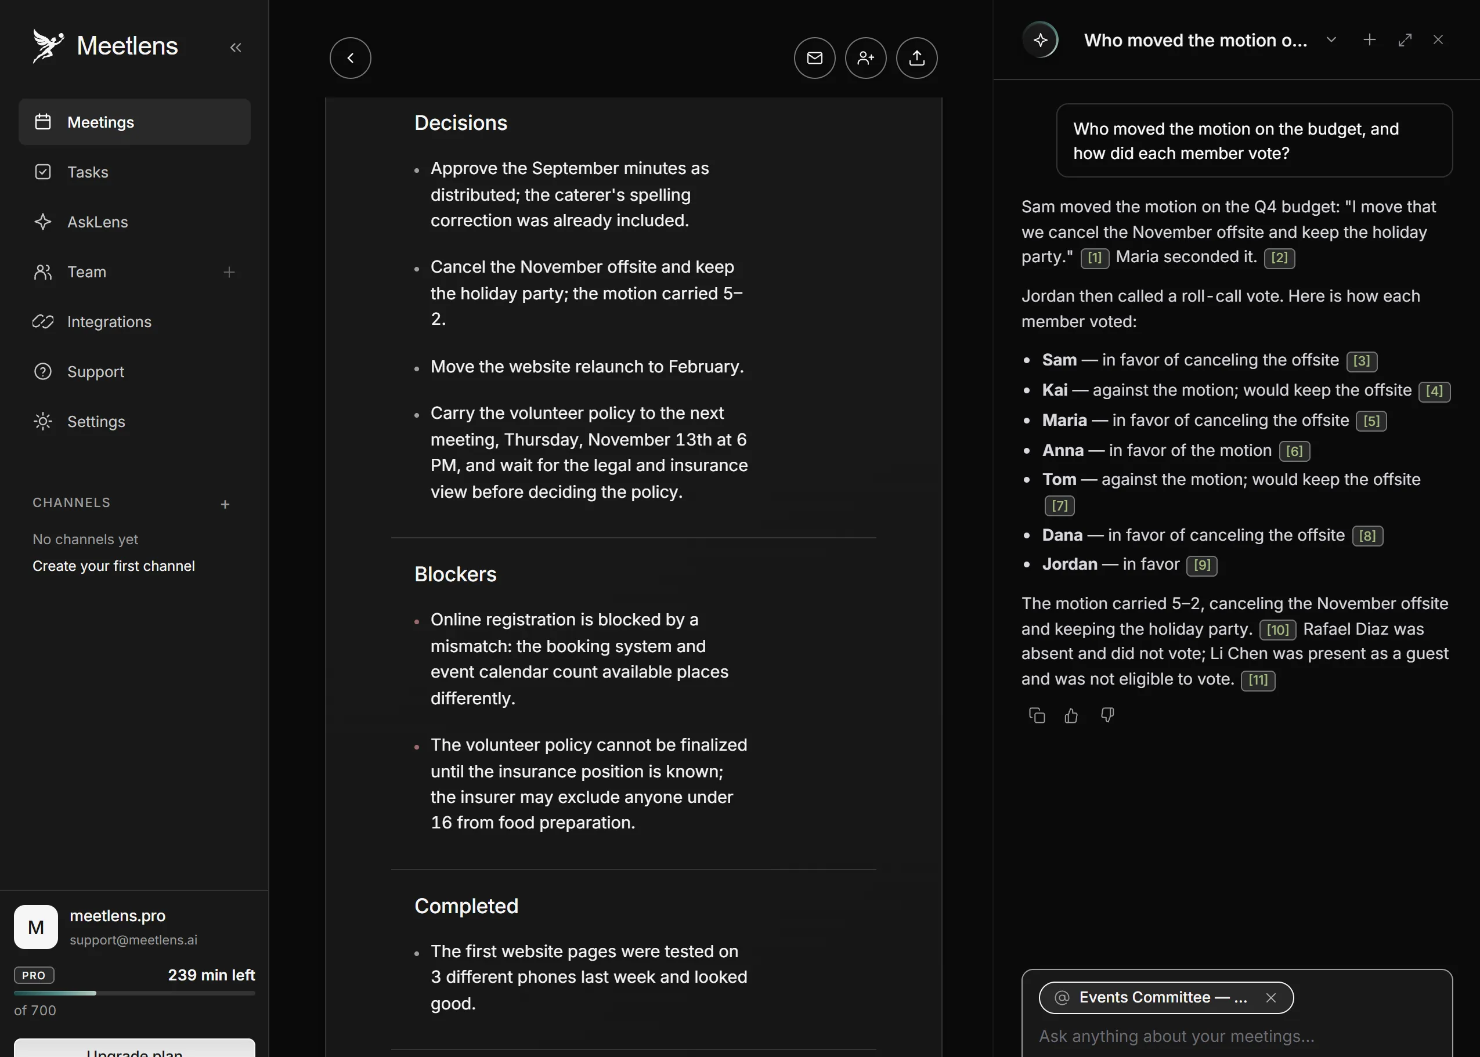Click the minutes usage progress bar
Viewport: 1480px width, 1057px height.
pos(134,993)
